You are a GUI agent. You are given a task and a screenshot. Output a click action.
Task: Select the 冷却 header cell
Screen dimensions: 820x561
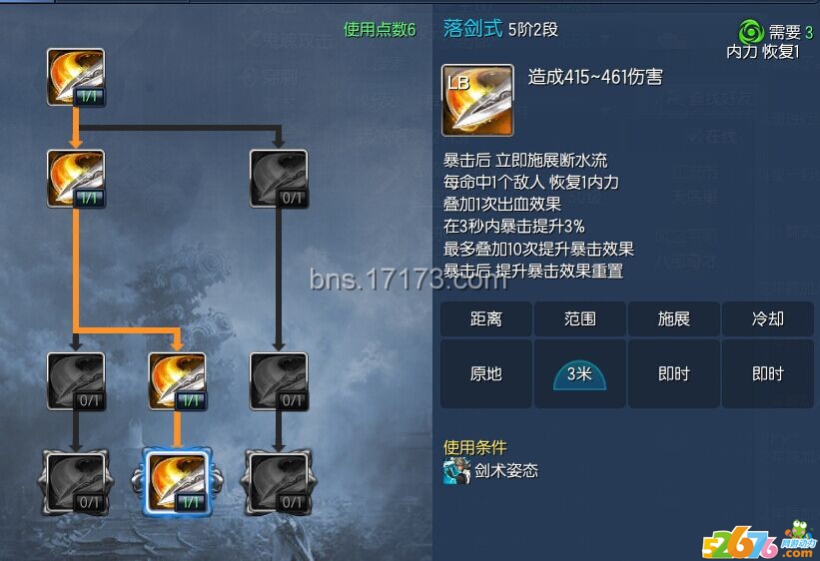pyautogui.click(x=768, y=318)
